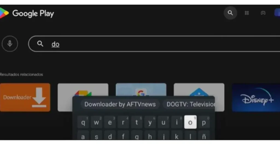This screenshot has height=146, width=280.
Task: Open the profile avatar at top right
Action: pyautogui.click(x=277, y=13)
